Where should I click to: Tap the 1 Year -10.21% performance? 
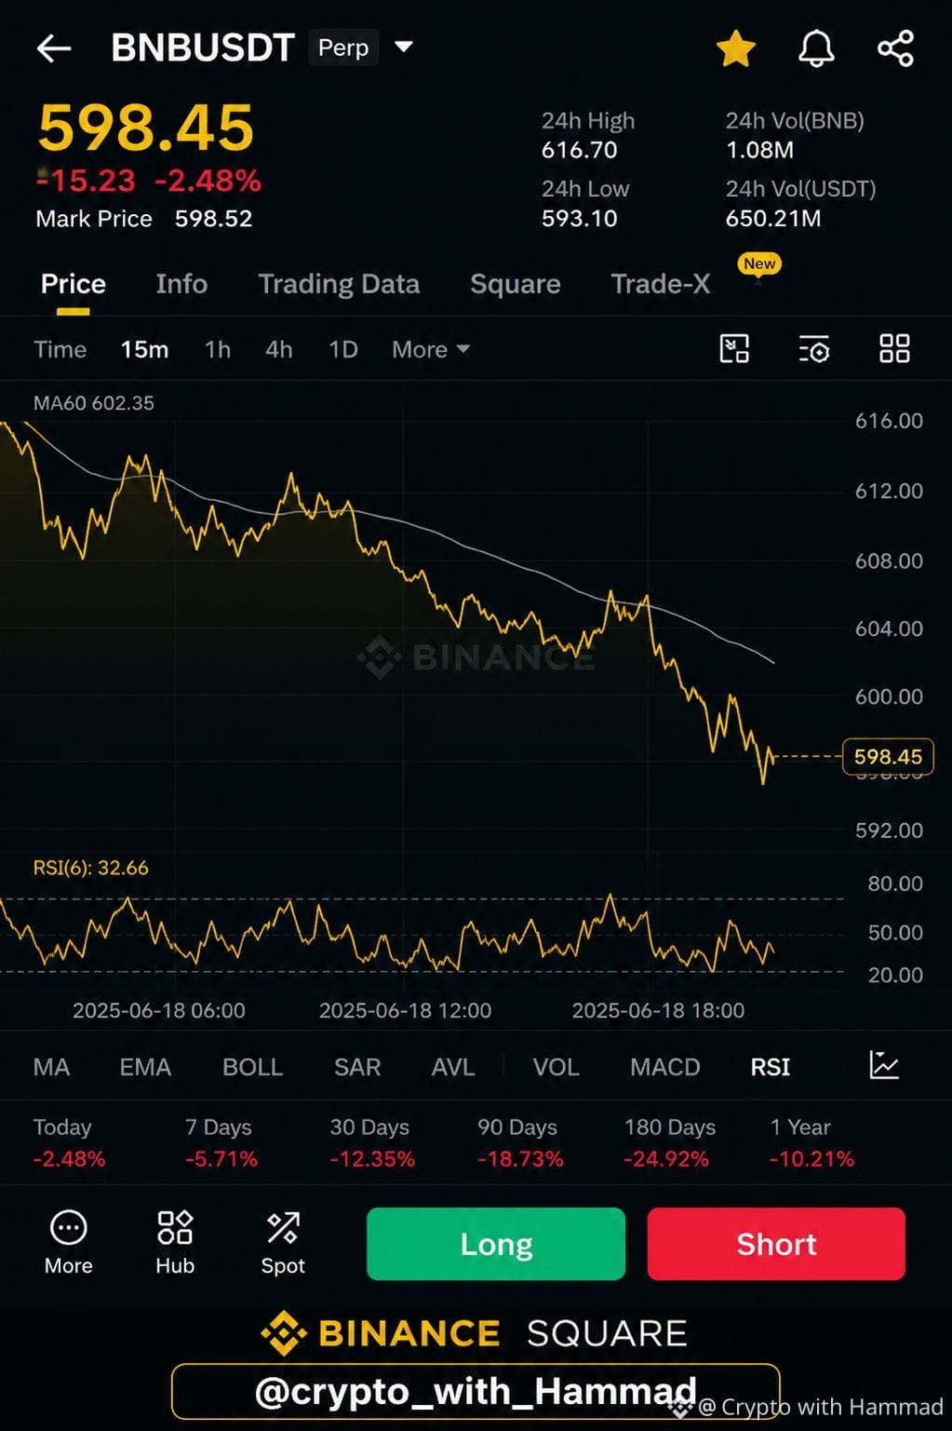point(811,1143)
